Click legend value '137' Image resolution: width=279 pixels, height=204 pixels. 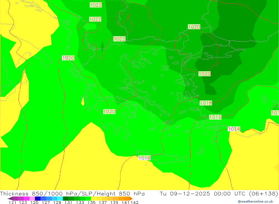[x=103, y=203]
